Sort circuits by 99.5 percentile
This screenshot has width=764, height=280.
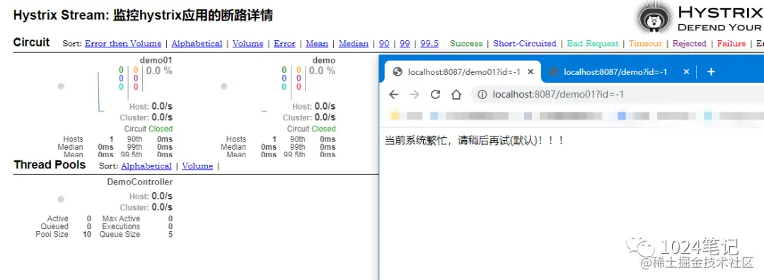(x=429, y=43)
